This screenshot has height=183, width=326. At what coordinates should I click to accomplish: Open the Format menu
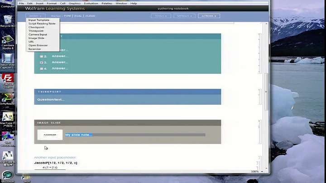click(x=52, y=3)
